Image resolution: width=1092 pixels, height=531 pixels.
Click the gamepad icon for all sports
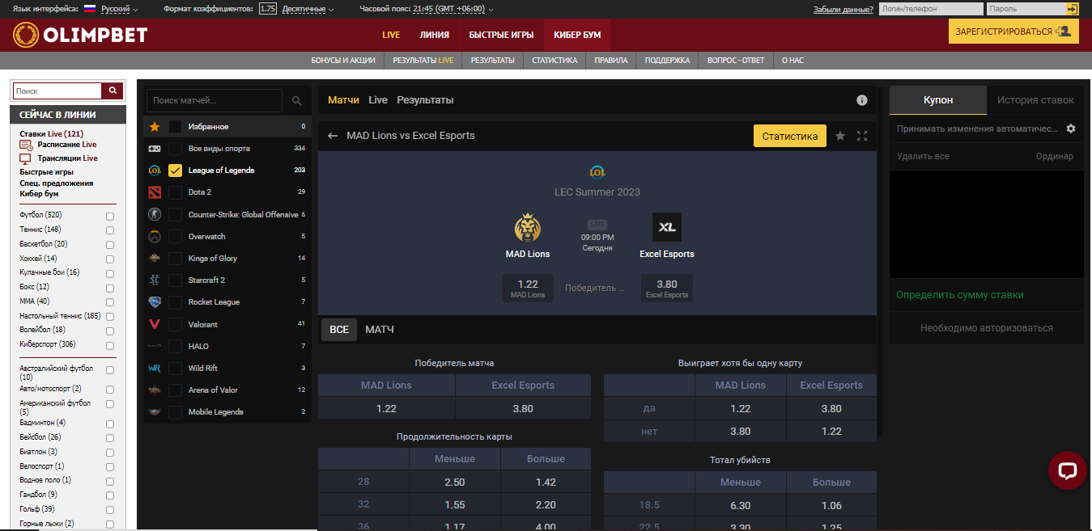click(155, 149)
